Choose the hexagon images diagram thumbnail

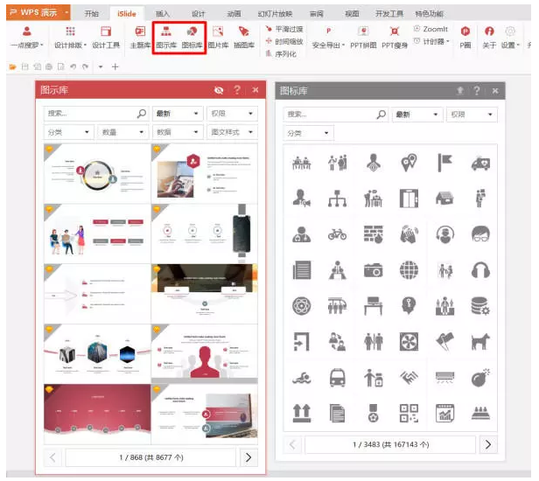(x=97, y=354)
